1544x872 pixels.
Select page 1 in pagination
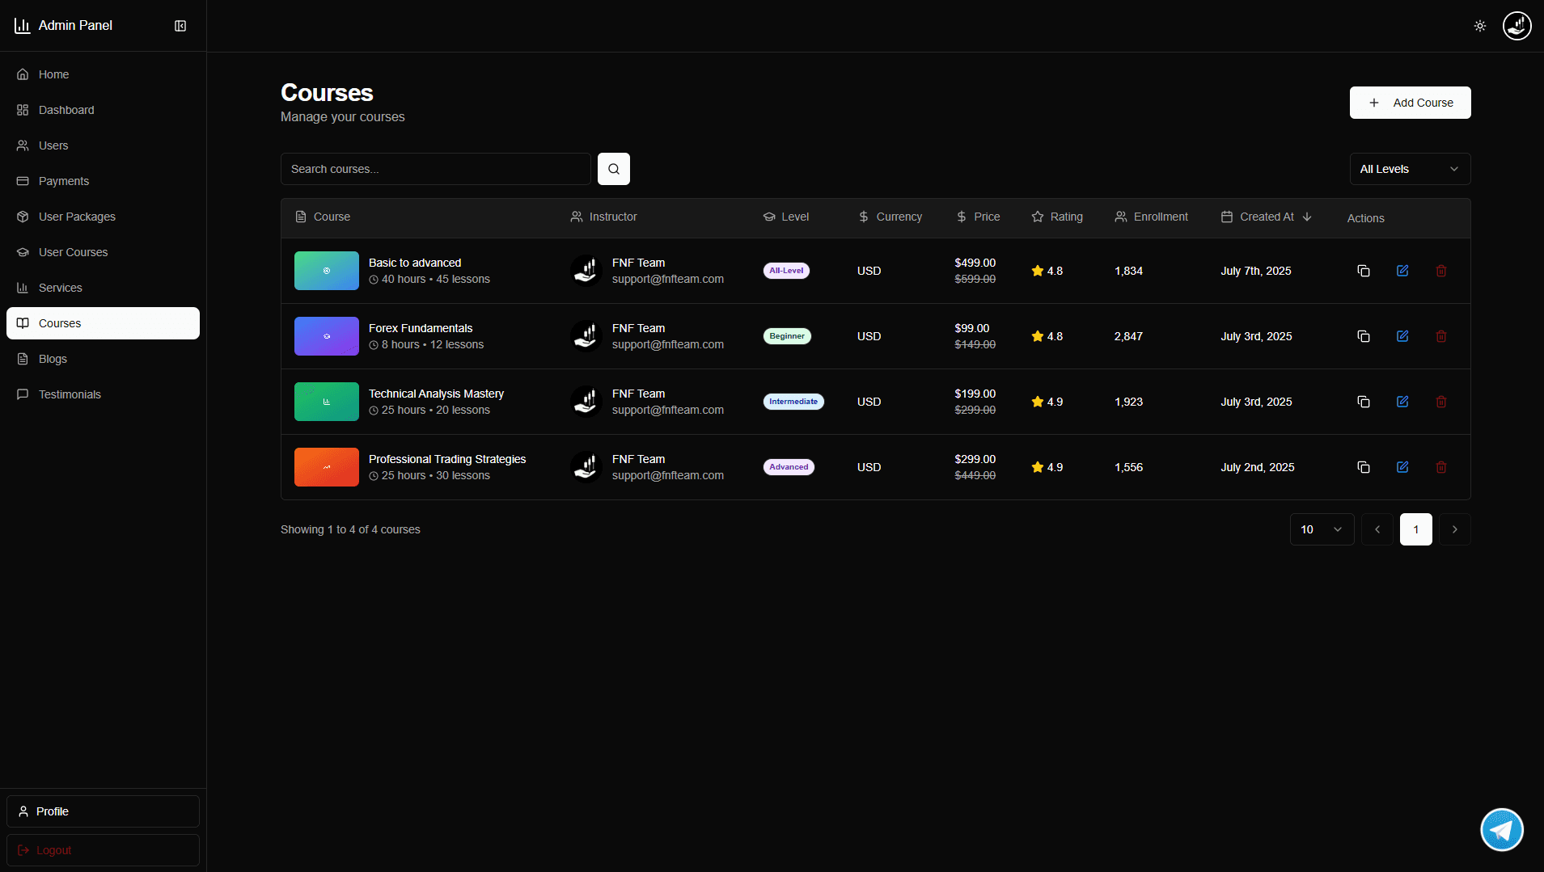tap(1416, 529)
